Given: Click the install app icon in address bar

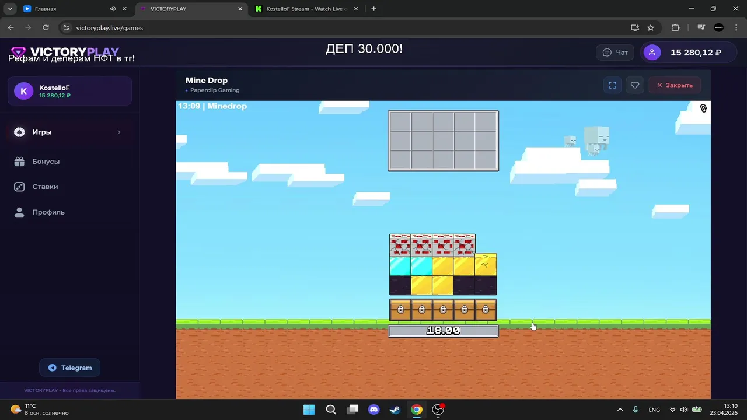Looking at the screenshot, I should tap(635, 27).
